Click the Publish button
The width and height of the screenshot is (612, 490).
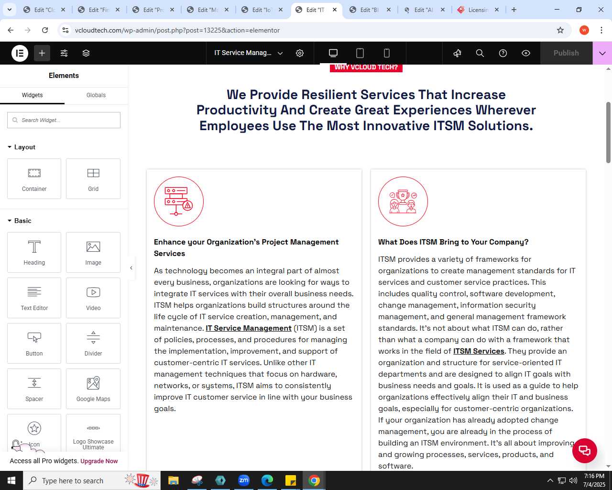[566, 53]
